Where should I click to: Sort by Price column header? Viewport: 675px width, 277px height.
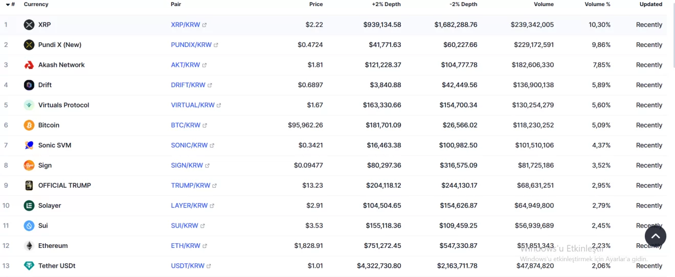coord(316,4)
